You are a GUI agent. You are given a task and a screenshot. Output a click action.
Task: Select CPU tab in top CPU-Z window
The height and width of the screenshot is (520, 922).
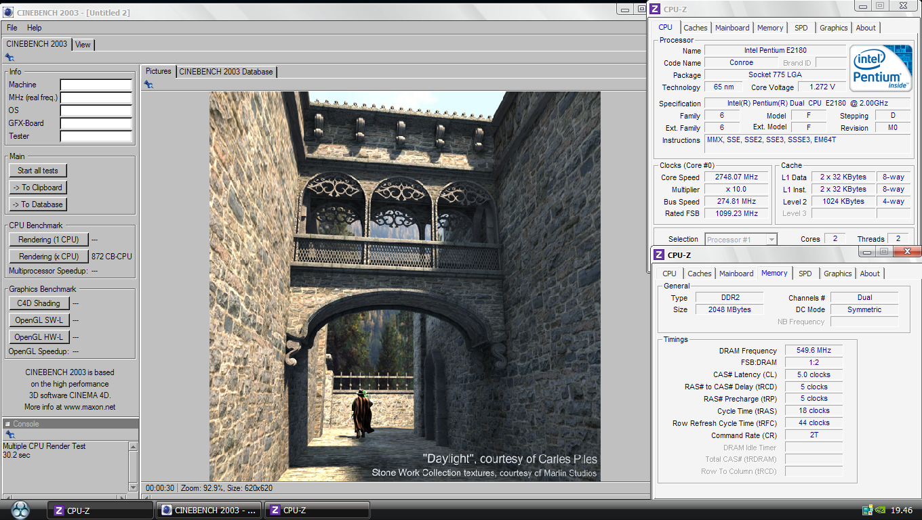tap(666, 27)
